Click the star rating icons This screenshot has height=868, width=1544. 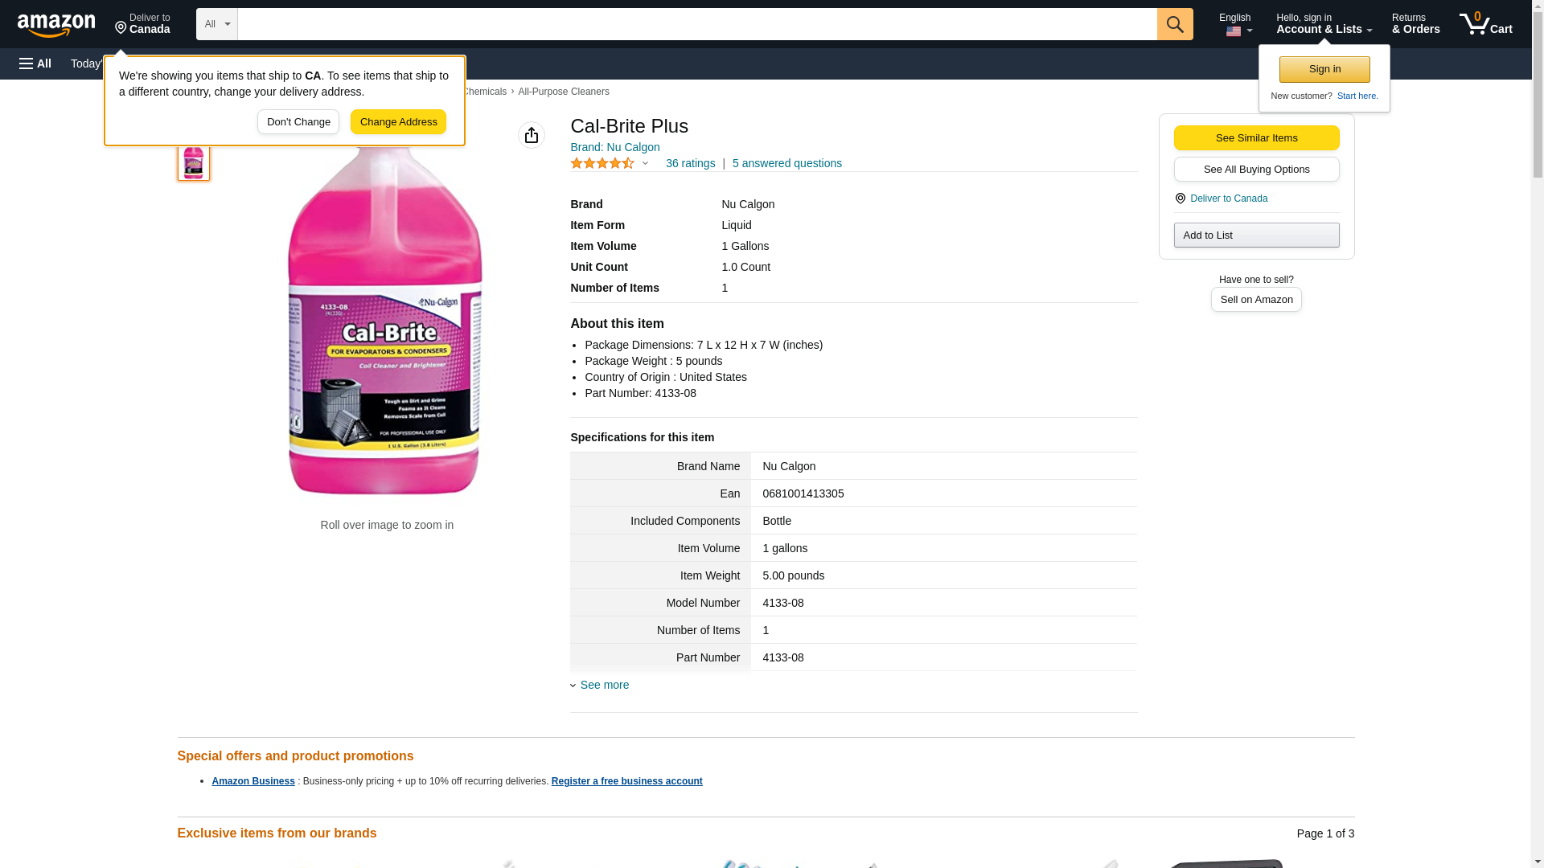(602, 163)
